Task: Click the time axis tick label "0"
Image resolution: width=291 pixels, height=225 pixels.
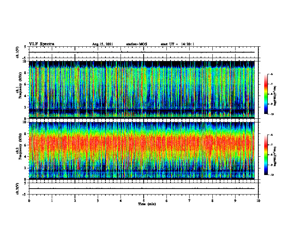Action: pyautogui.click(x=29, y=201)
